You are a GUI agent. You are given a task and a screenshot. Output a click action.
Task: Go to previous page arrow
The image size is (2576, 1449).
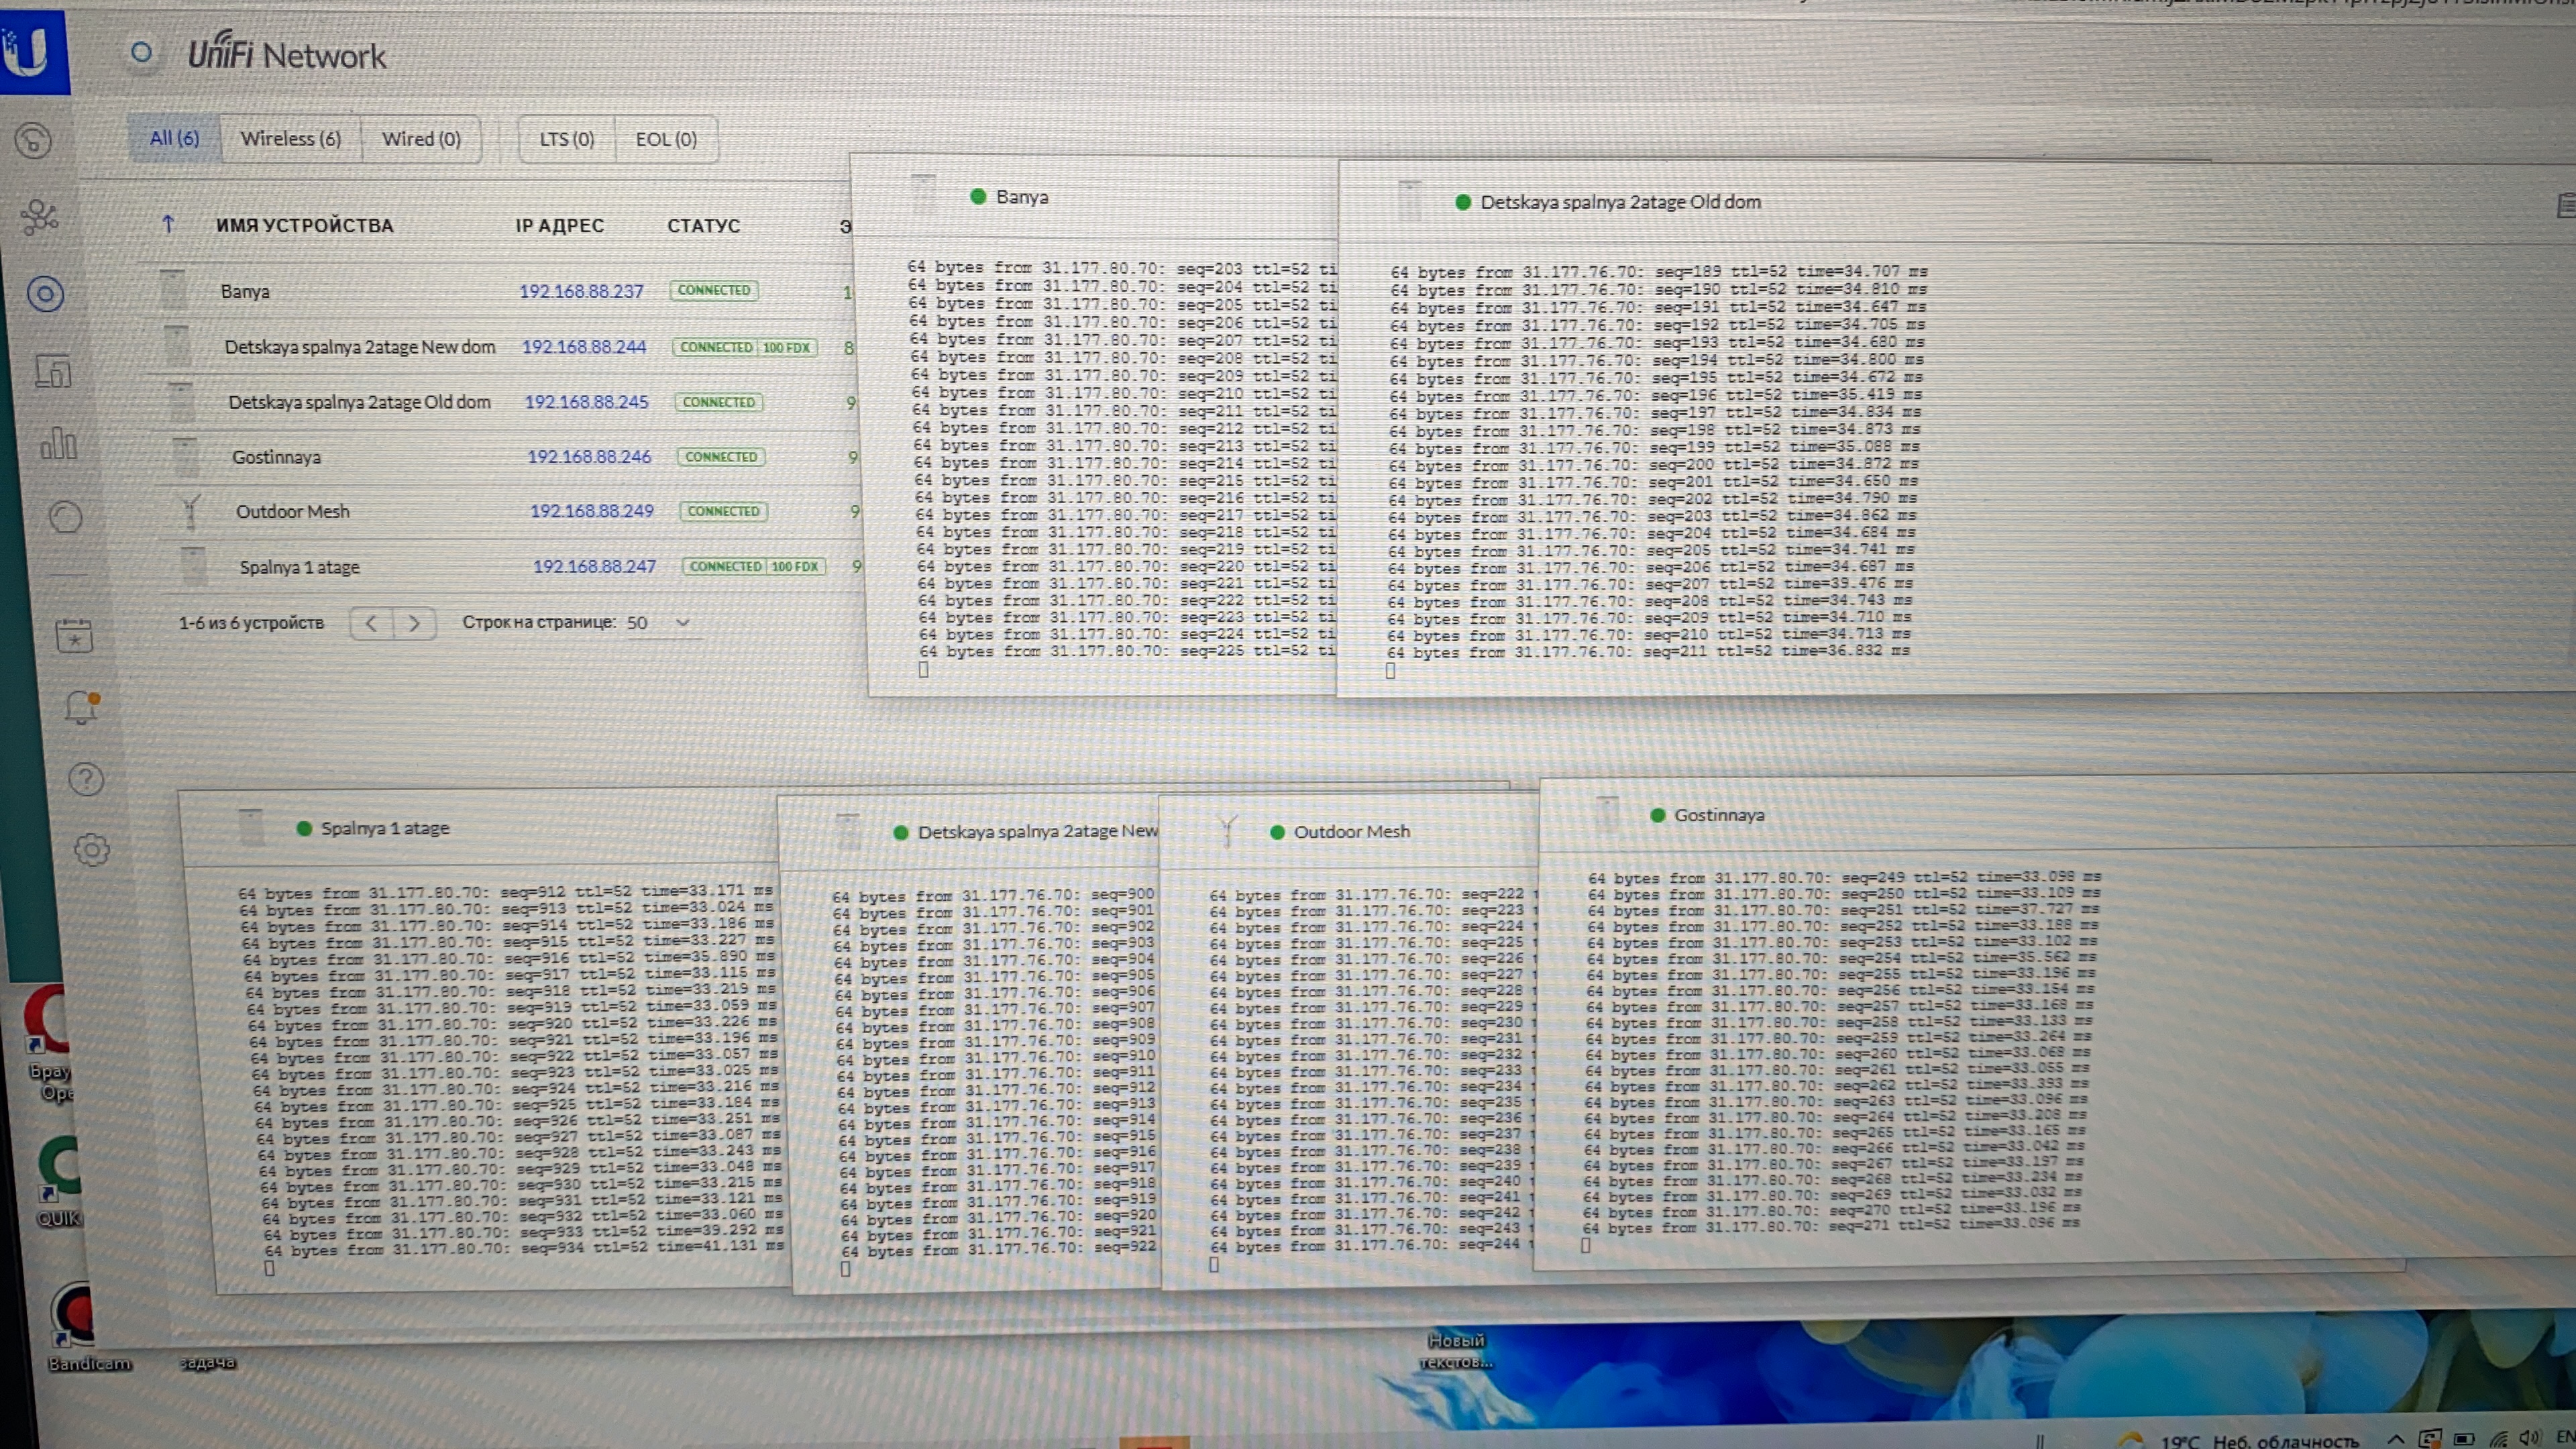click(371, 623)
